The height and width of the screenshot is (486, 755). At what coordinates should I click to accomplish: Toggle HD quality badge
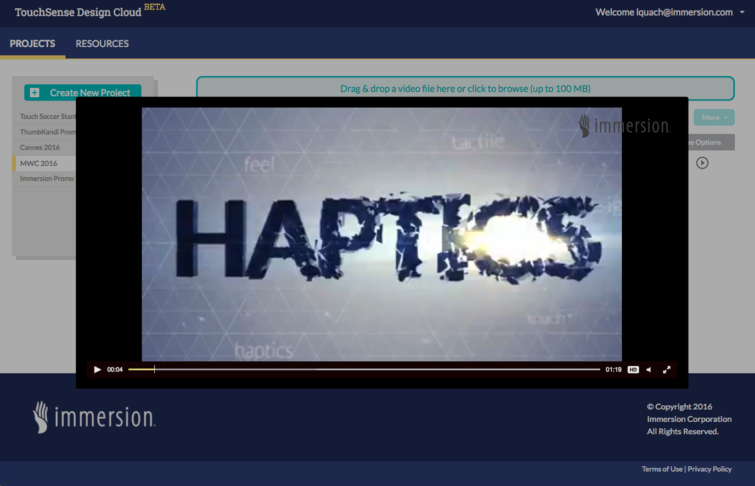click(x=633, y=370)
